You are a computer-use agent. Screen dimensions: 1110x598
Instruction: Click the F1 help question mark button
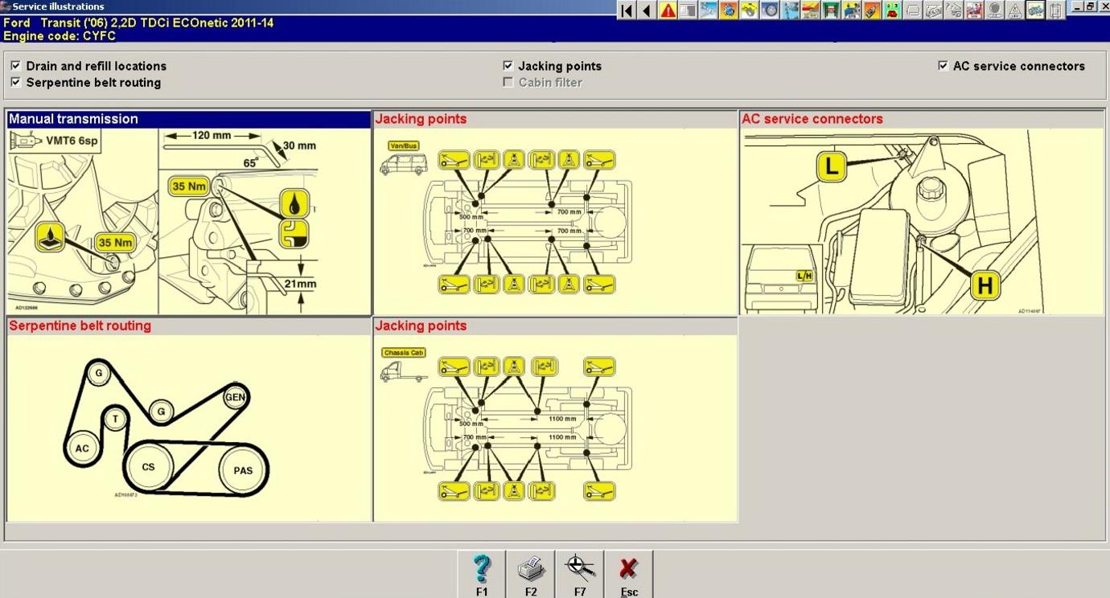point(482,575)
